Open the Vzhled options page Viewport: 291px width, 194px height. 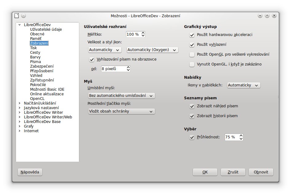click(36, 76)
